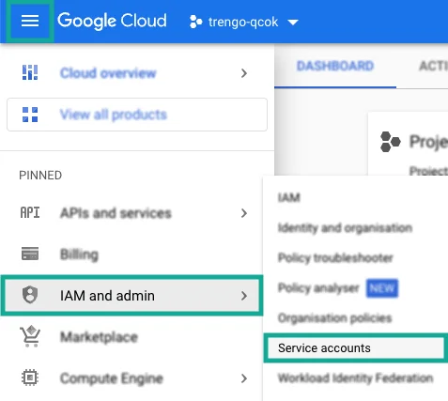This screenshot has width=448, height=401.
Task: Click the API icon in pinned list
Action: (30, 213)
